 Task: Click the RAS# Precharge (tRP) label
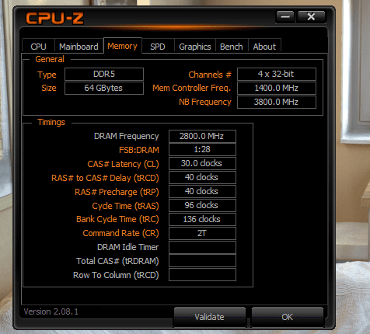(x=117, y=192)
